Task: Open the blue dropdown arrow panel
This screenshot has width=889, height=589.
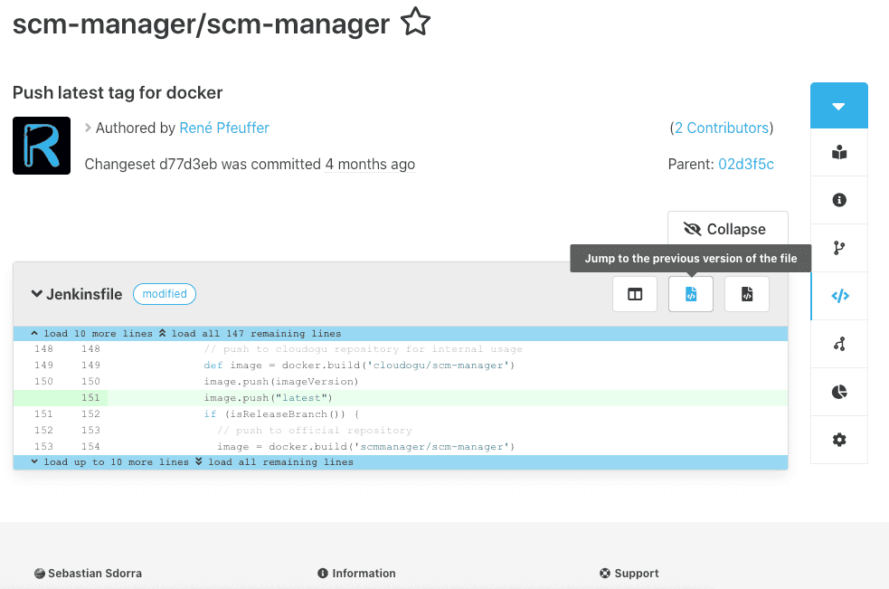Action: pos(839,105)
